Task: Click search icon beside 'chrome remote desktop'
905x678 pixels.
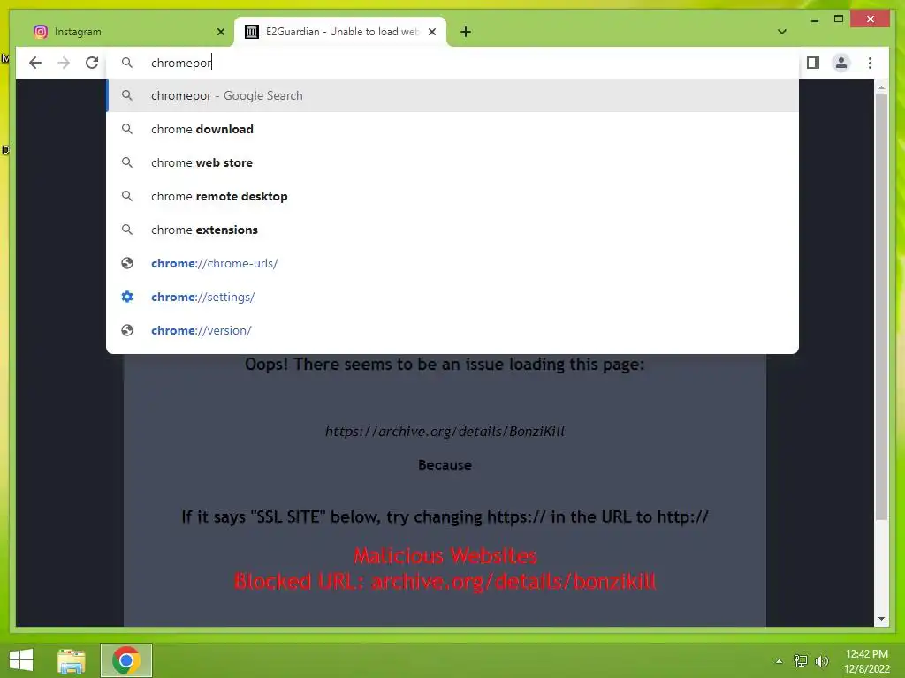Action: (127, 196)
